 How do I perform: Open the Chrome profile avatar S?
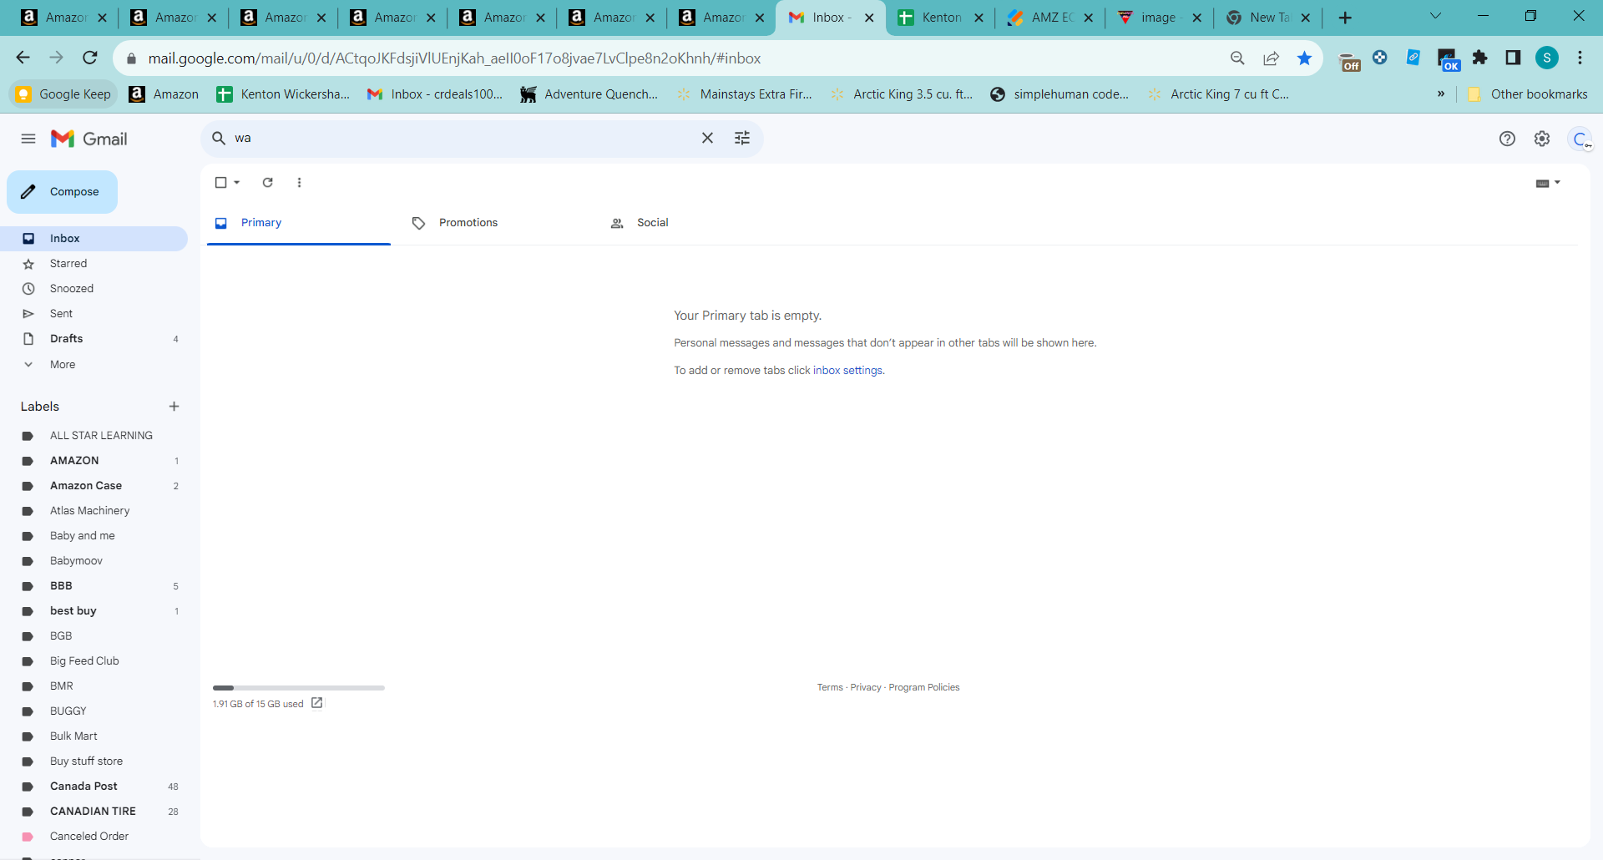pyautogui.click(x=1547, y=58)
